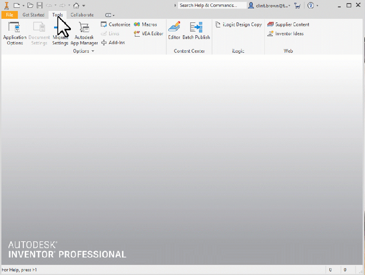This screenshot has height=275, width=365.
Task: Open Inventor Ideas
Action: click(285, 34)
